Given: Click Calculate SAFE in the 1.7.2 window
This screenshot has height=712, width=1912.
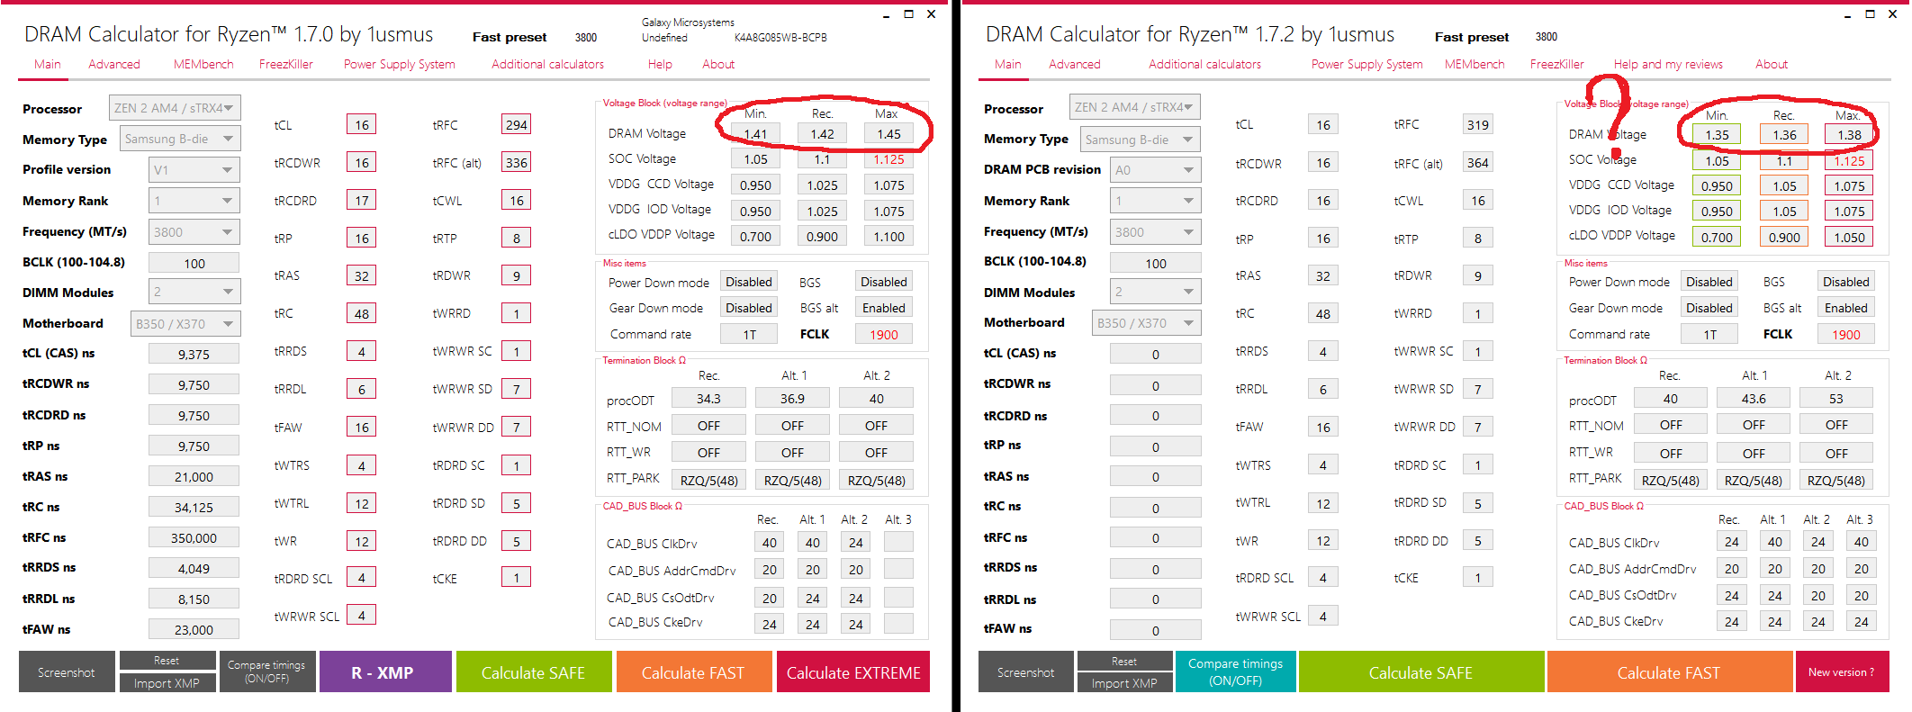Looking at the screenshot, I should pos(1421,671).
